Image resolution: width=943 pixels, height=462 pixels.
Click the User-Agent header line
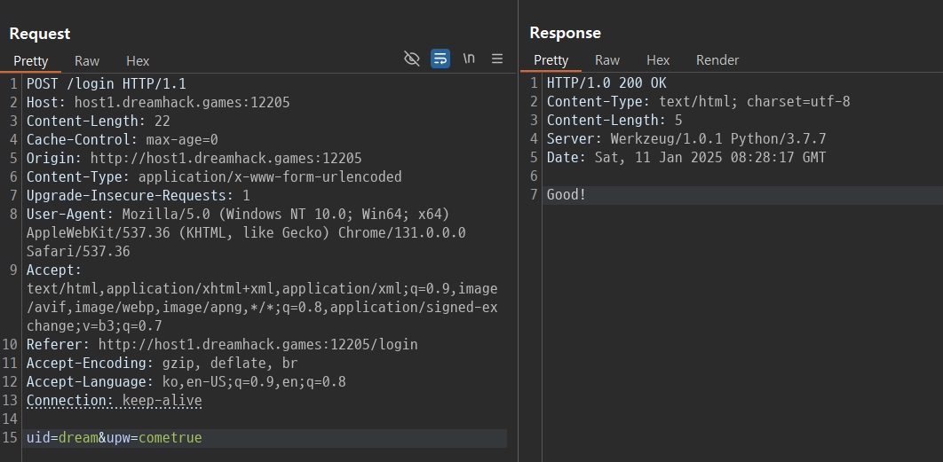coord(246,232)
